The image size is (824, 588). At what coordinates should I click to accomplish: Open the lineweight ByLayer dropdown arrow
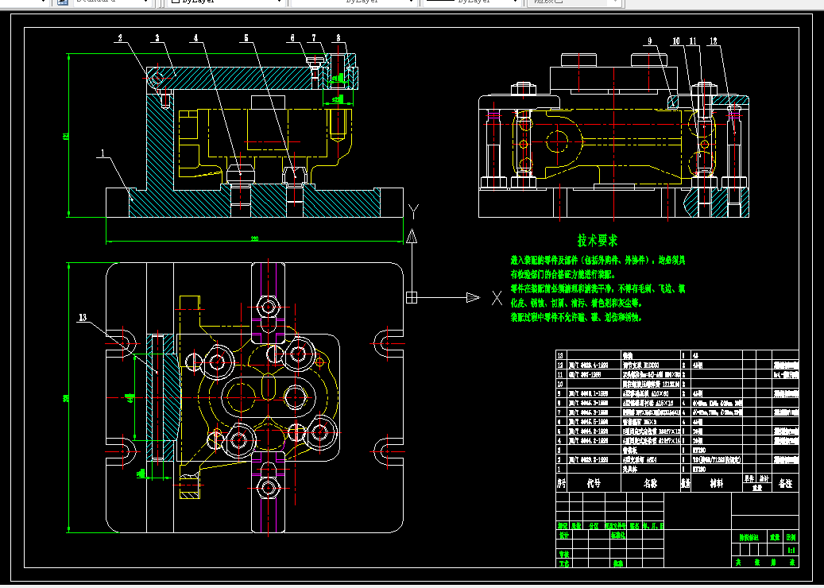pos(516,2)
